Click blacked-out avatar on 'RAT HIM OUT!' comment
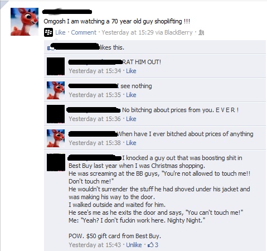This screenshot has height=251, width=267. [56, 66]
